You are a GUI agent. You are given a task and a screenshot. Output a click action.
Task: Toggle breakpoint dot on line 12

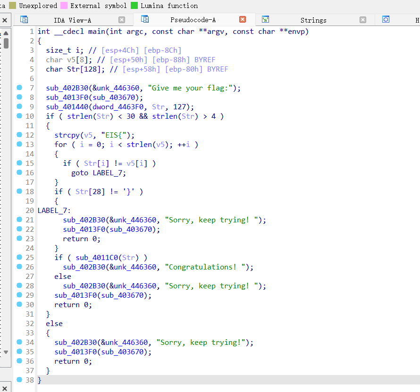click(19, 134)
